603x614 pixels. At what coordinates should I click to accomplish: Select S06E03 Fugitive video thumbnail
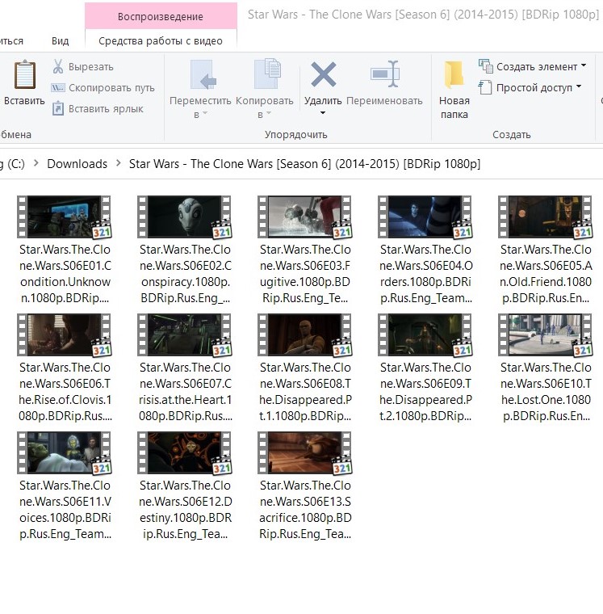(305, 217)
